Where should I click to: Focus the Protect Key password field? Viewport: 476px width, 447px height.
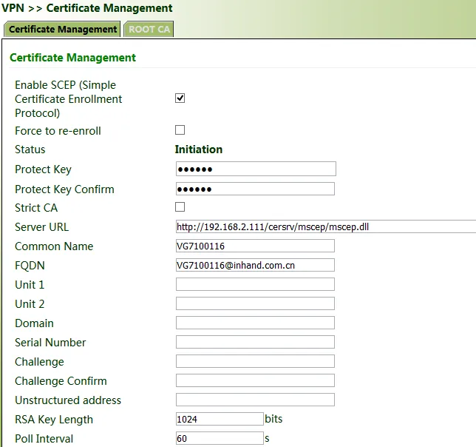click(256, 169)
